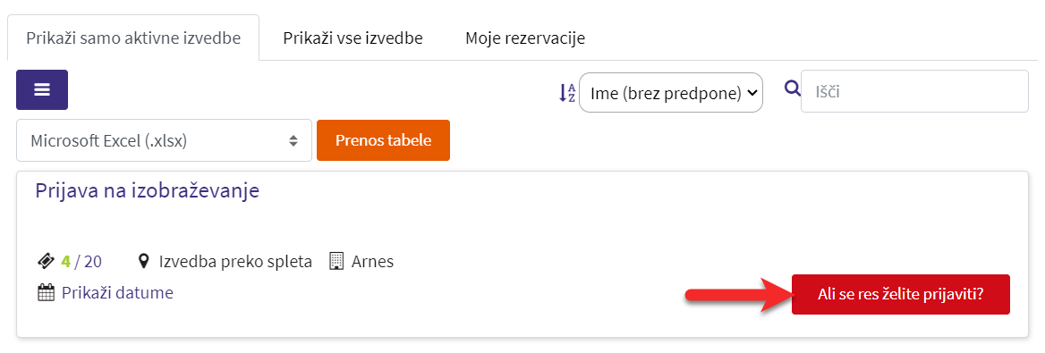Viewport: 1045px width, 353px height.
Task: Click the 4 / 20 occupancy count
Action: coord(82,262)
